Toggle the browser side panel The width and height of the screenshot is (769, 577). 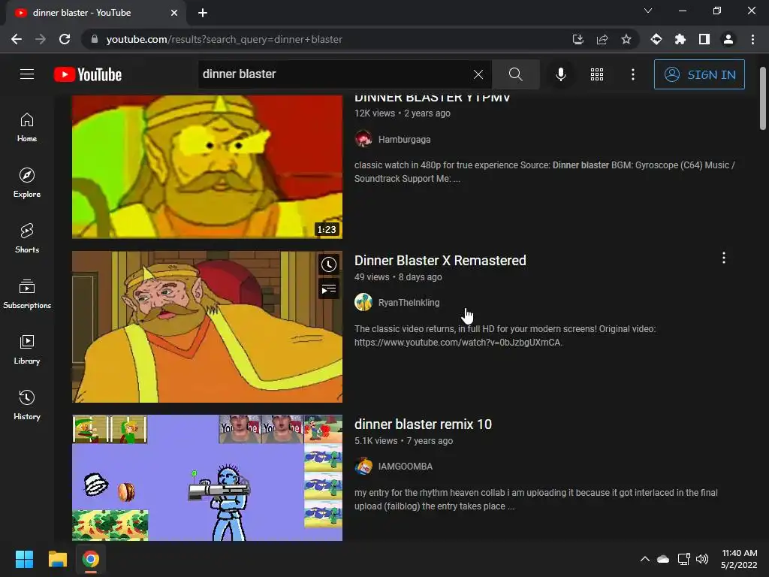click(x=704, y=39)
